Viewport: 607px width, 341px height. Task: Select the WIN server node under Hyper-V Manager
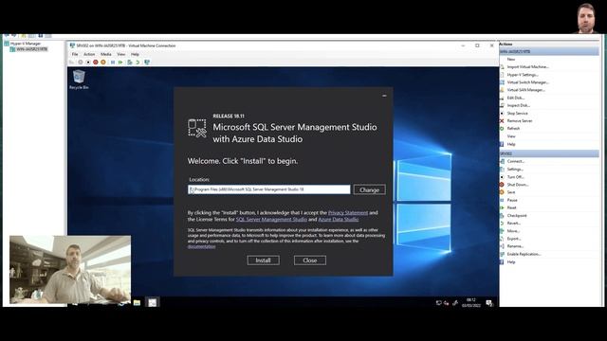click(x=29, y=49)
